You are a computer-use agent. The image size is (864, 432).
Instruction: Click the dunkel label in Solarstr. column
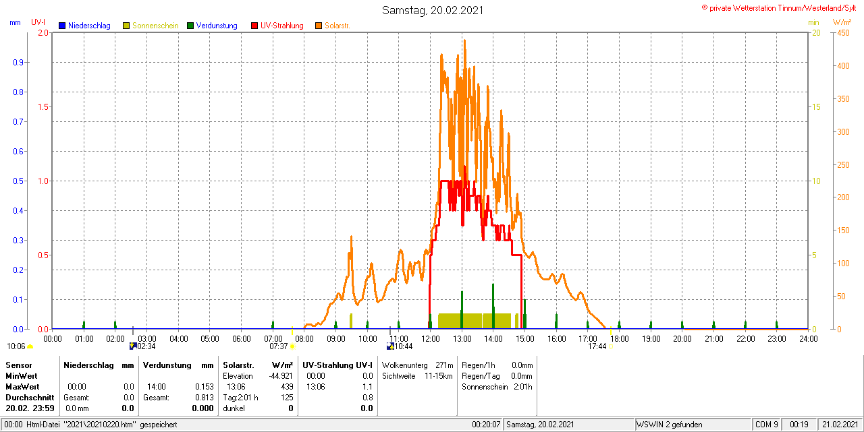pos(234,408)
